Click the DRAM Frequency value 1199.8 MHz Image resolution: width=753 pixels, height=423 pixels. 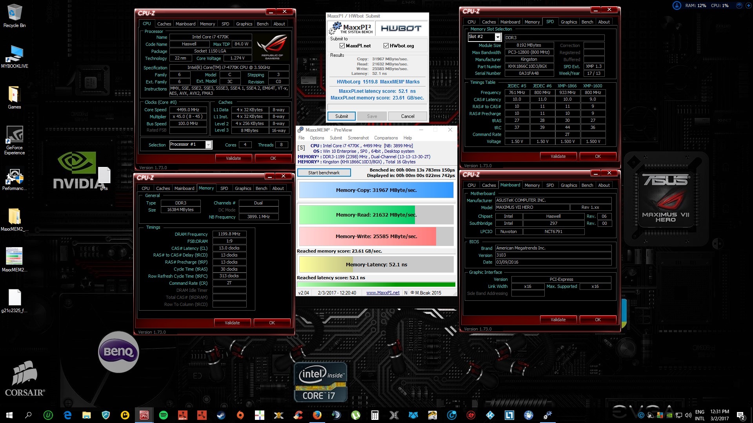click(x=229, y=234)
